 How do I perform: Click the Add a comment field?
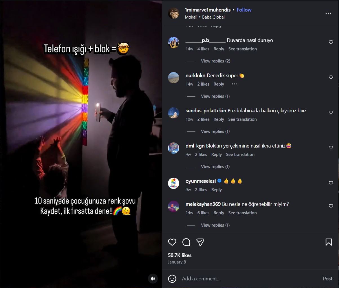(225, 279)
